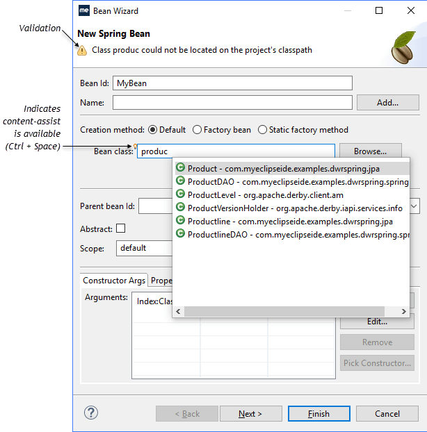Click the suggestion list horizontal scrollbar thumb

(x=284, y=312)
